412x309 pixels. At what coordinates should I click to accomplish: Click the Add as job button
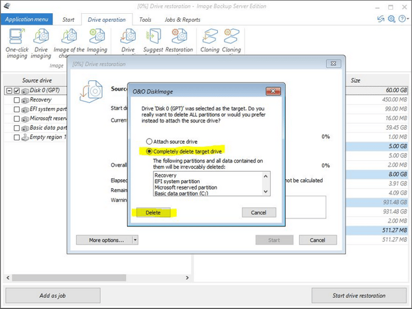coord(53,295)
